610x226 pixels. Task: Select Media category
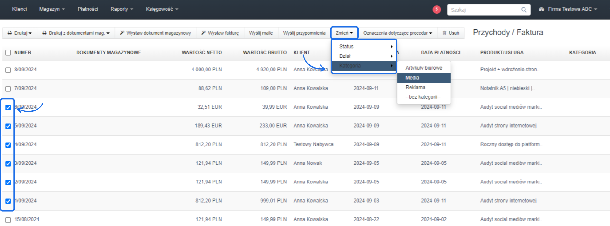[x=424, y=78]
